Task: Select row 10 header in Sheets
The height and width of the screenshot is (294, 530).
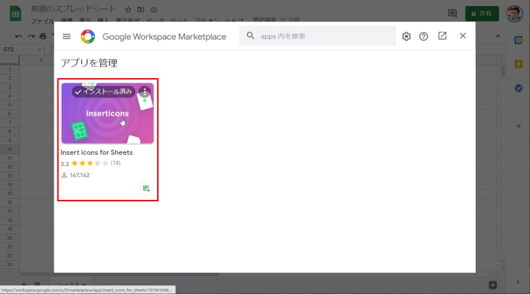Action: (x=9, y=149)
